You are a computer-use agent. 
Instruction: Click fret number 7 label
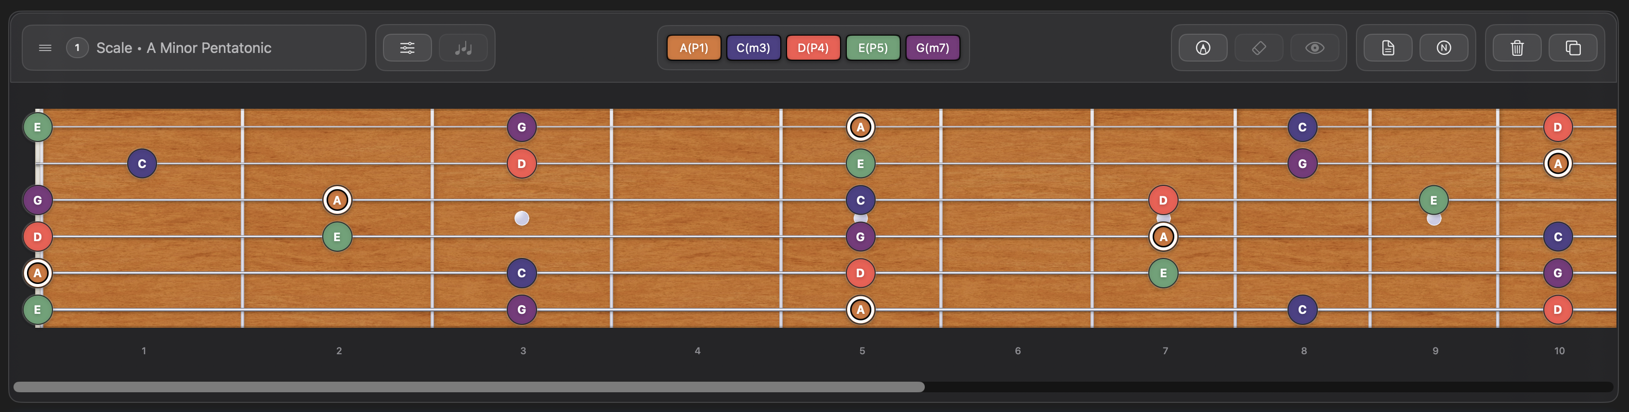pos(1165,351)
